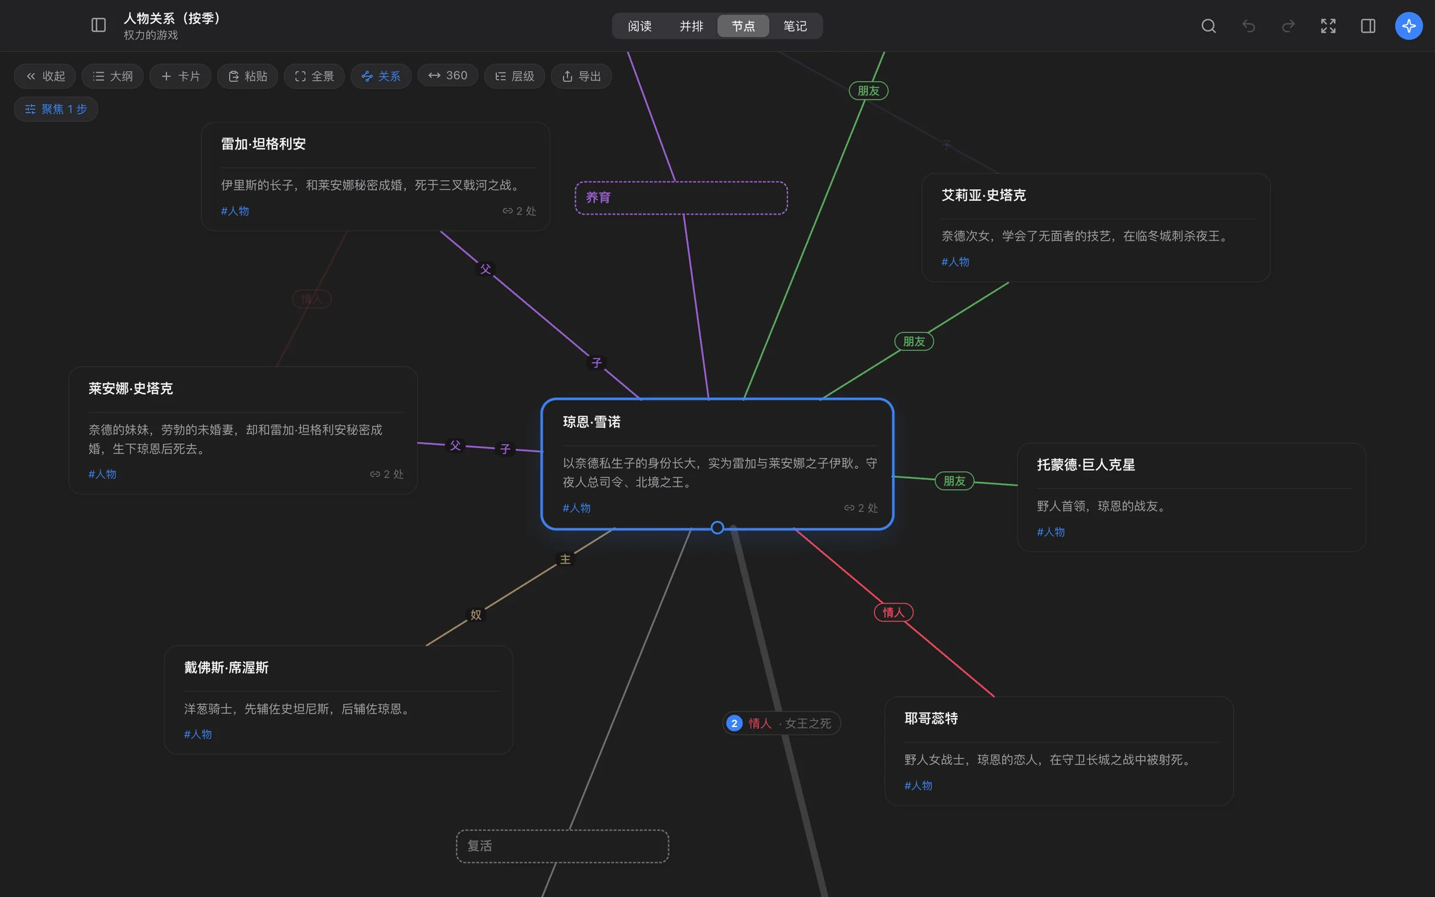Click the redo arrow icon
The height and width of the screenshot is (897, 1435).
[x=1289, y=26]
